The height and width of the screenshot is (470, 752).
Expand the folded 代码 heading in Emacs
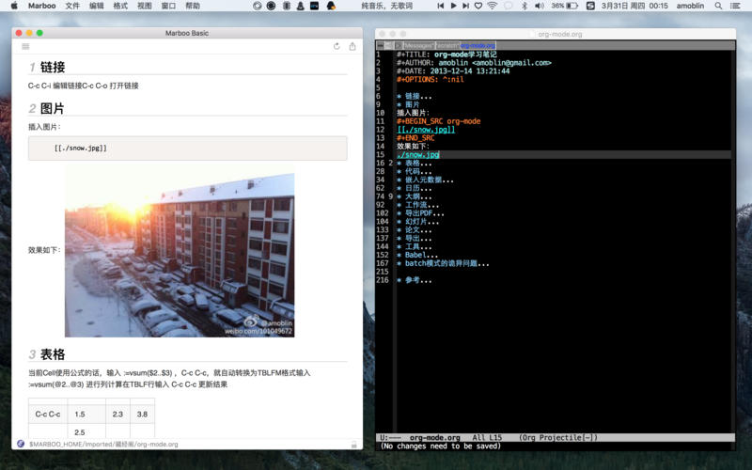pyautogui.click(x=414, y=171)
